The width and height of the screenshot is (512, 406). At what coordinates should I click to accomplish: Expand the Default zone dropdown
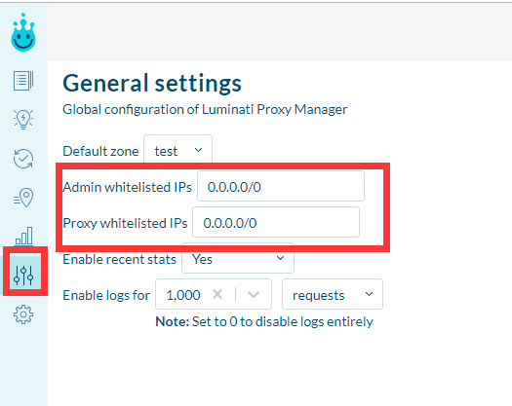[x=177, y=150]
